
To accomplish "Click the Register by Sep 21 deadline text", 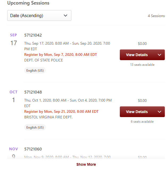I will (x=61, y=111).
